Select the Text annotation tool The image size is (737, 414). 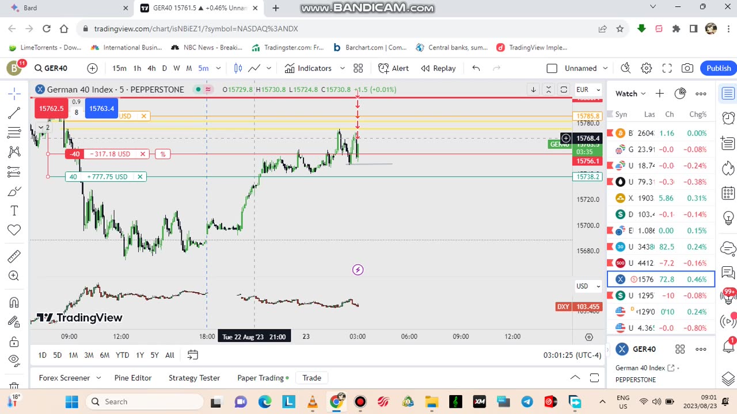click(x=14, y=210)
